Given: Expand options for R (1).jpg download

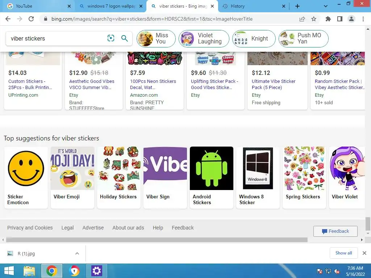Looking at the screenshot, I should click(x=77, y=253).
